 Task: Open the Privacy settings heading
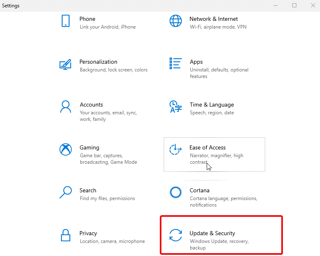coord(88,233)
